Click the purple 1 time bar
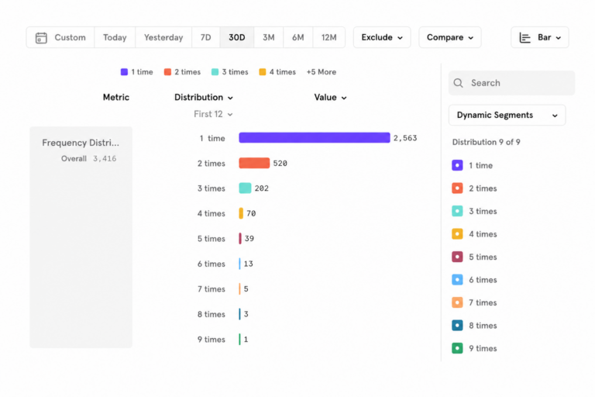Image resolution: width=595 pixels, height=397 pixels. (315, 137)
